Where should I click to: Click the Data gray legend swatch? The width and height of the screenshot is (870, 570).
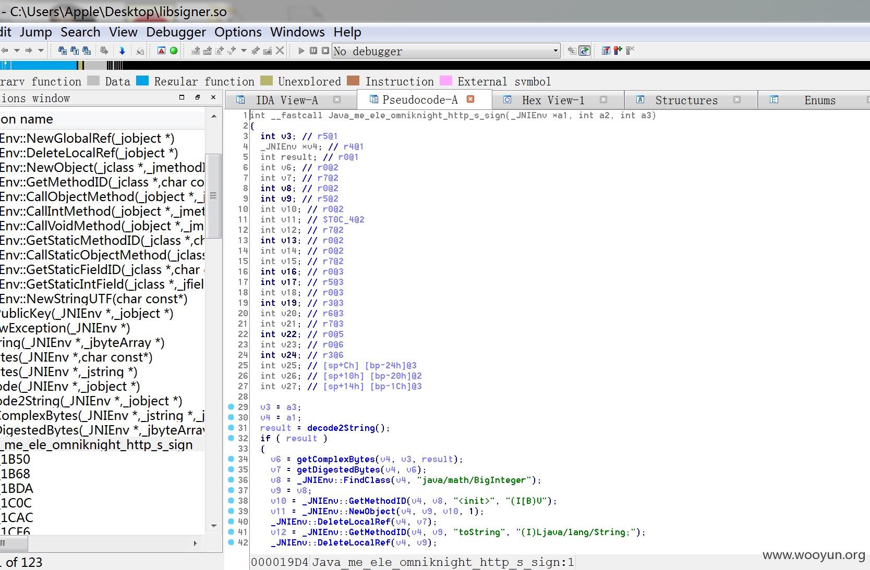93,81
